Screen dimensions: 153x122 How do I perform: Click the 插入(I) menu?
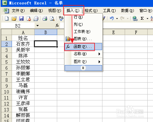tap(73, 11)
